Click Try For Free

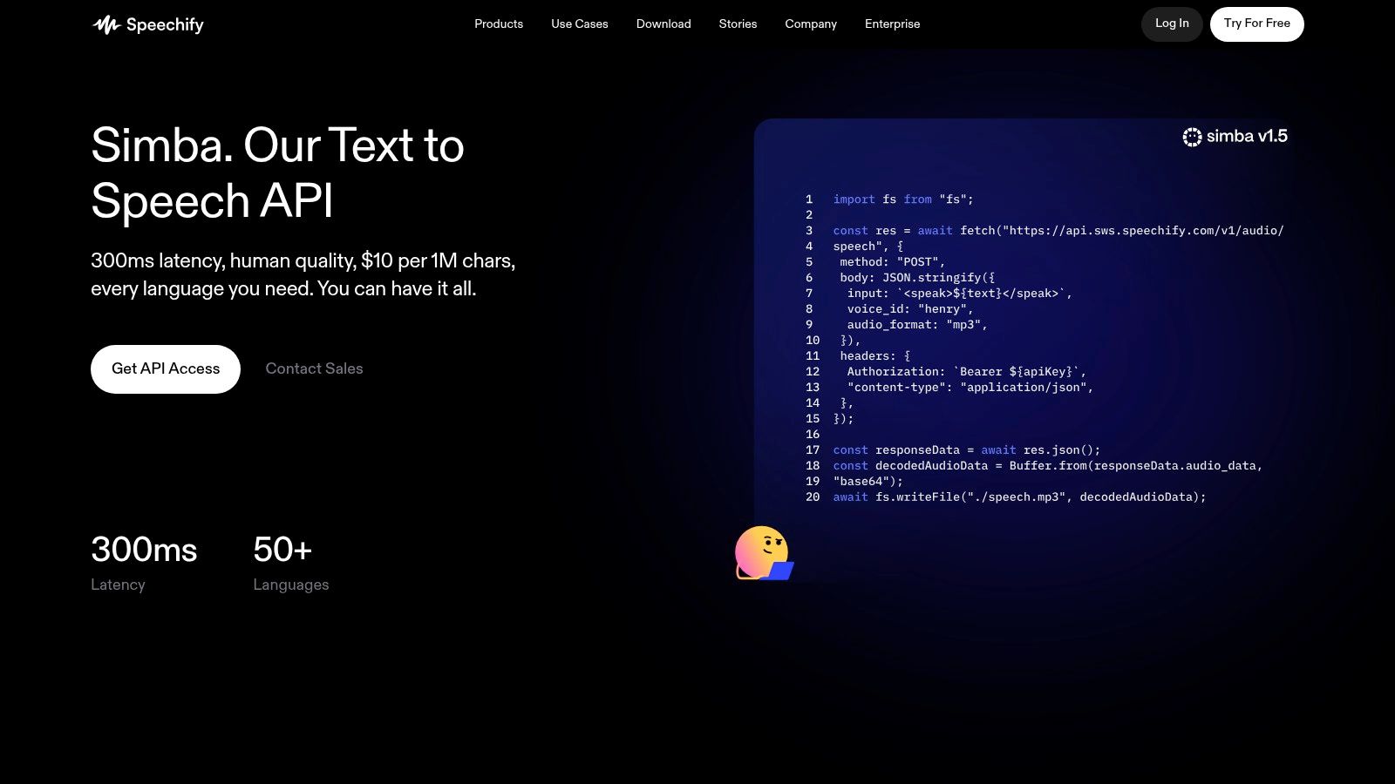[1256, 24]
